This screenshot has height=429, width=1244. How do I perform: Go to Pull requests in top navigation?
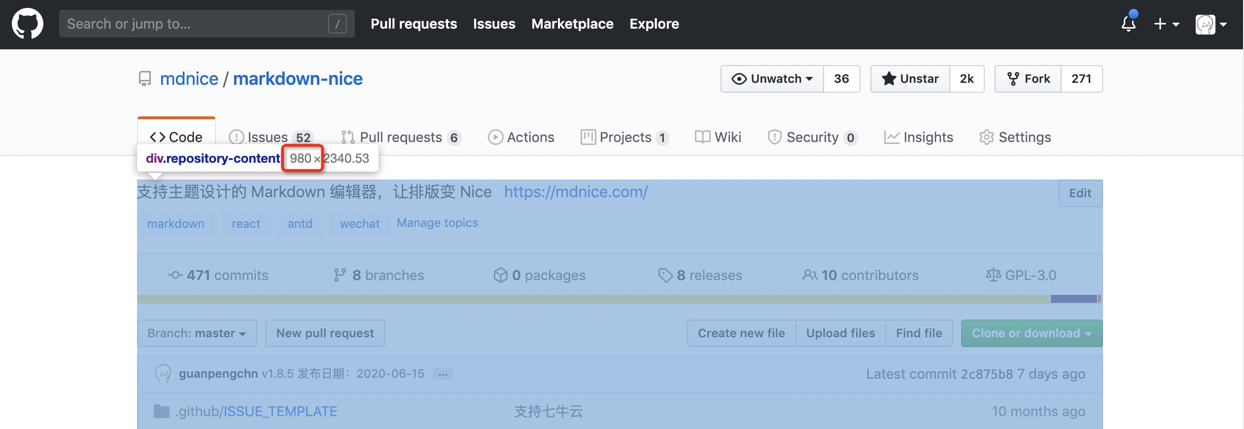coord(414,24)
